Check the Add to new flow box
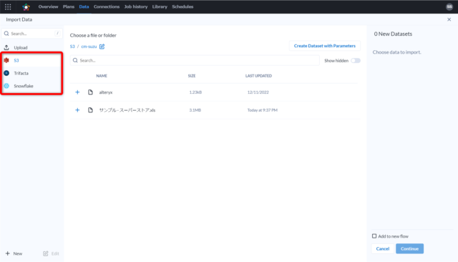Viewport: 458px width, 262px height. (x=374, y=236)
